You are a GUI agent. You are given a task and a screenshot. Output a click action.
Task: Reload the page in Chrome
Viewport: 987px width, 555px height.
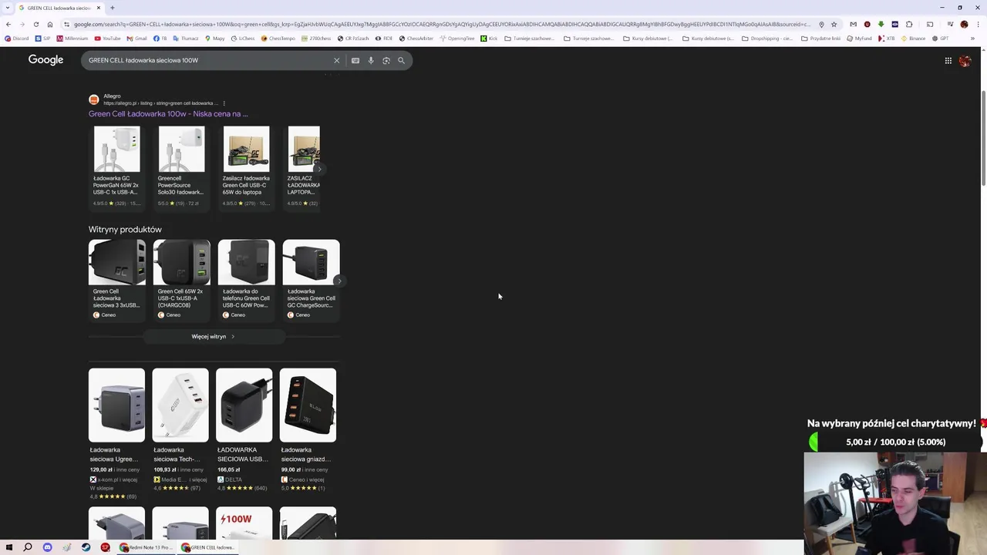point(36,24)
